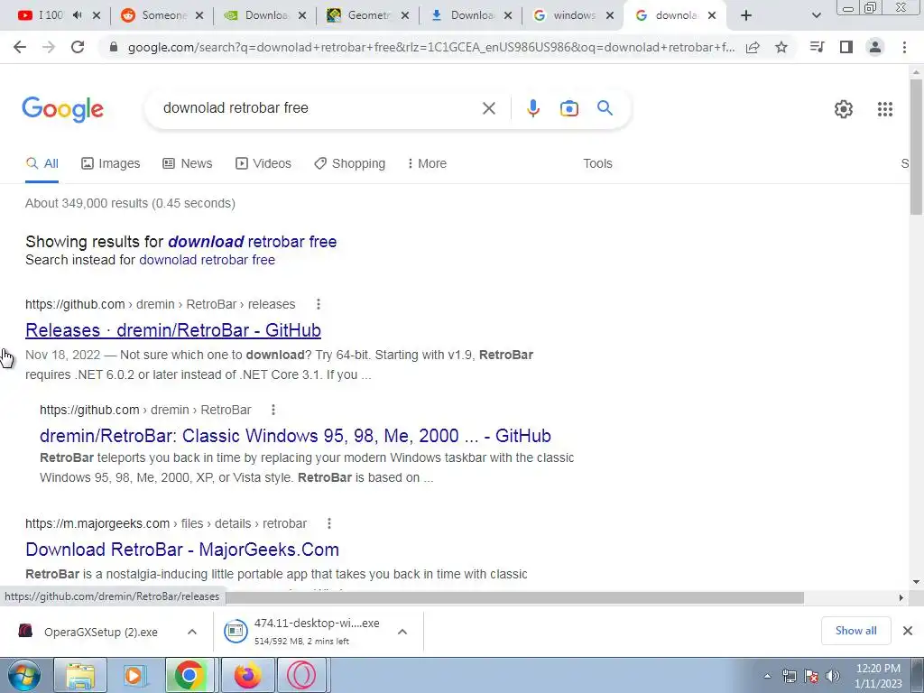Open the Chrome side panel icon

(846, 47)
